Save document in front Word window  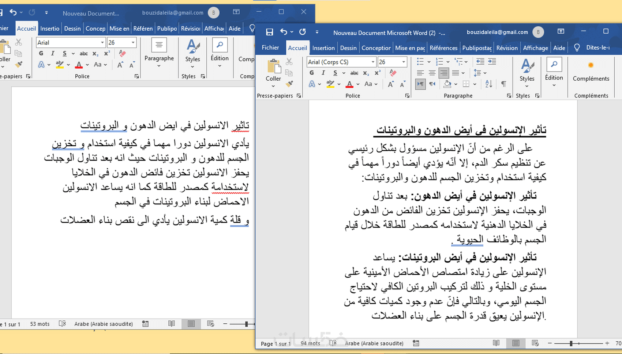(270, 32)
